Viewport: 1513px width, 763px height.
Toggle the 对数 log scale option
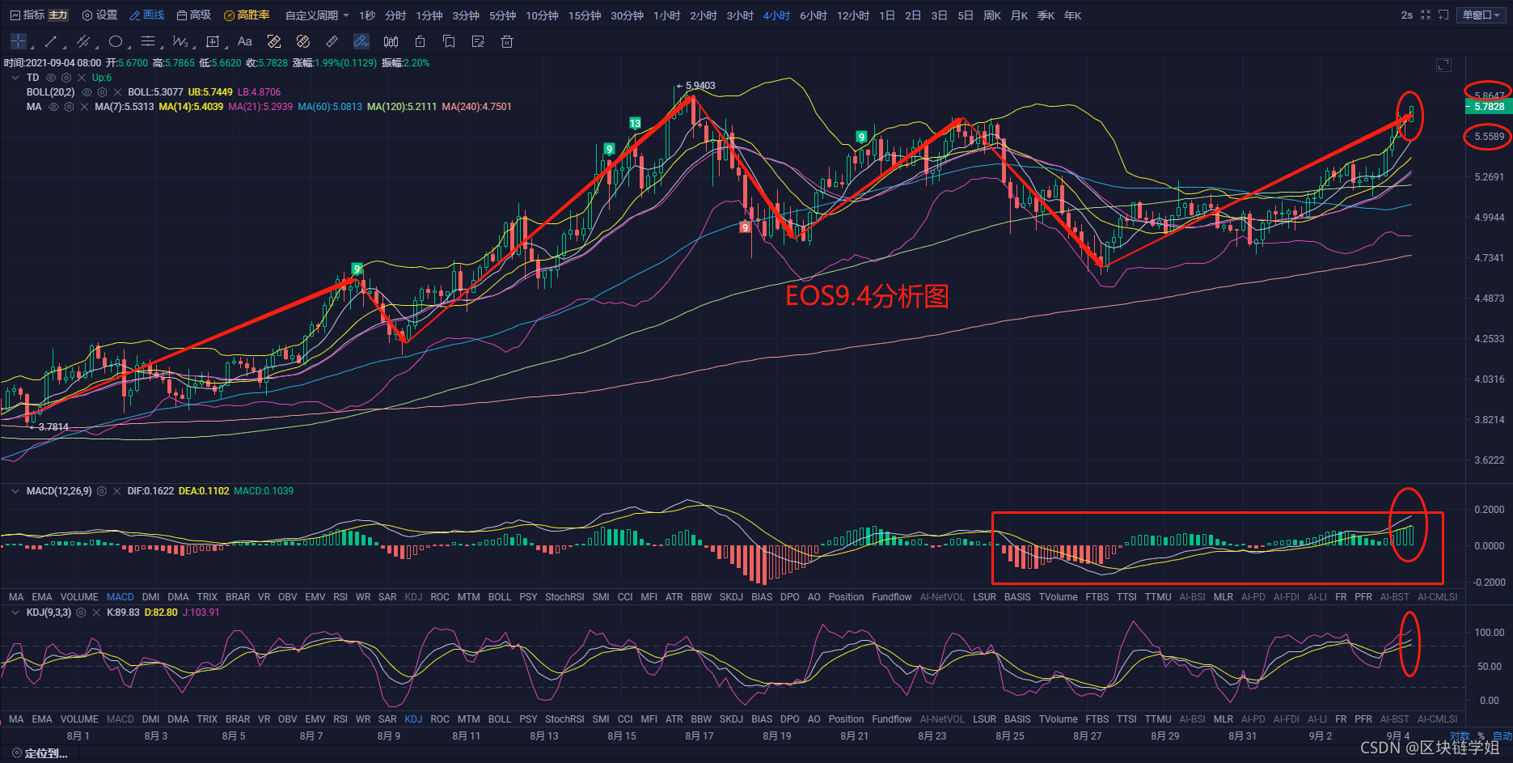click(1460, 735)
